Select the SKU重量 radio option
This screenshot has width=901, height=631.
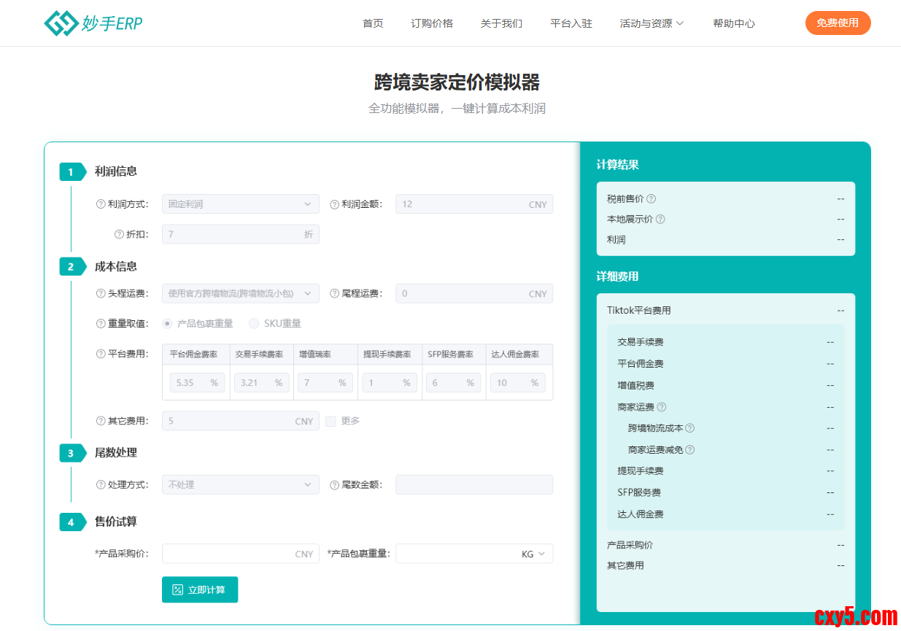254,323
